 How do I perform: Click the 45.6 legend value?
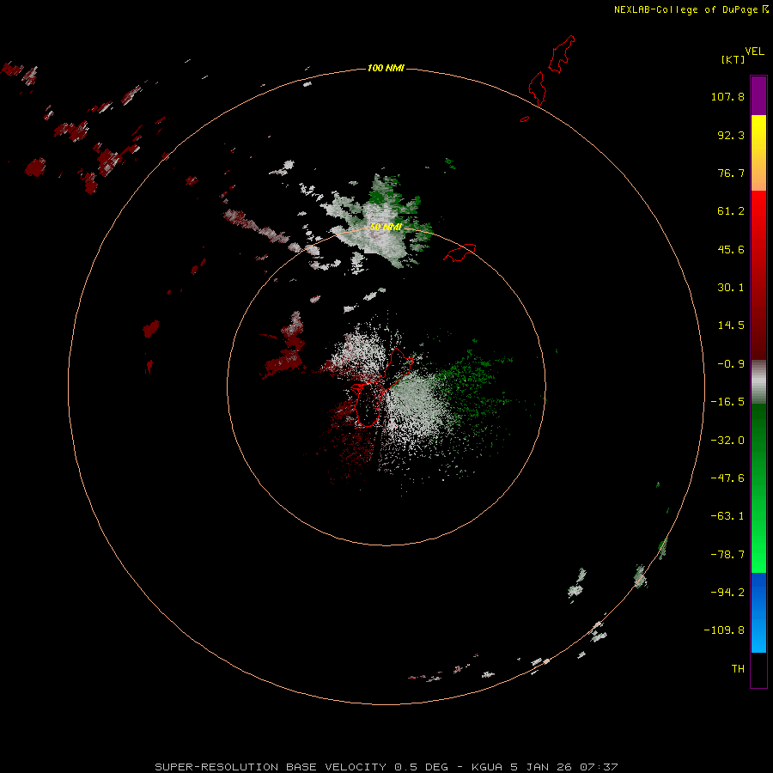tap(731, 249)
